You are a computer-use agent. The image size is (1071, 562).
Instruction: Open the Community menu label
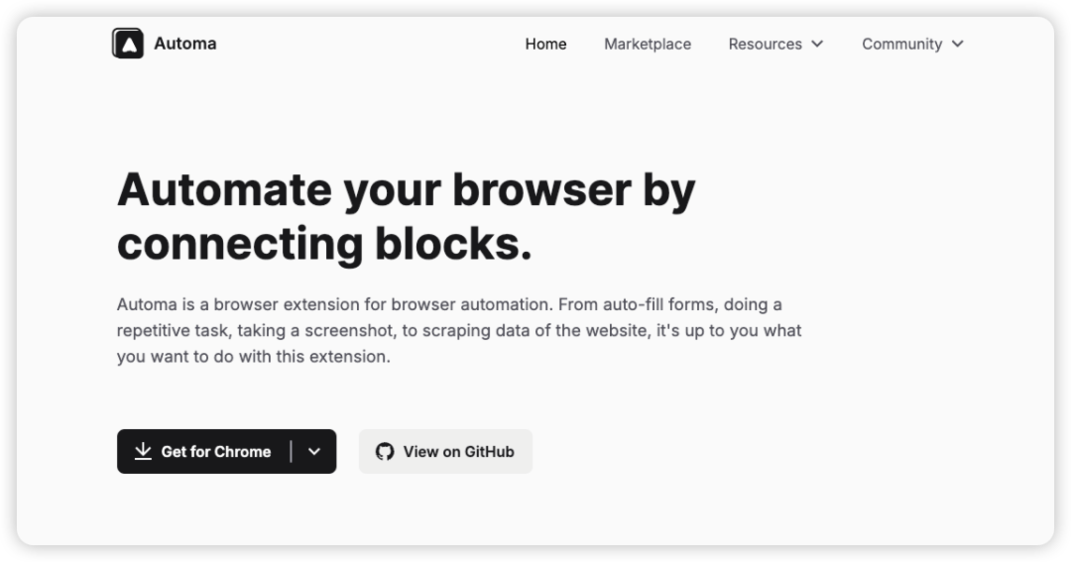(x=901, y=44)
